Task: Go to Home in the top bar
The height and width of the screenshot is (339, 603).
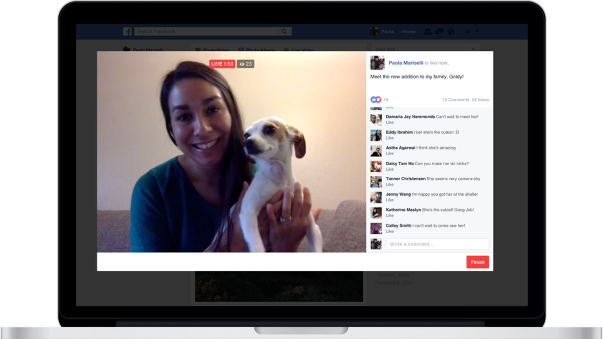Action: [409, 32]
